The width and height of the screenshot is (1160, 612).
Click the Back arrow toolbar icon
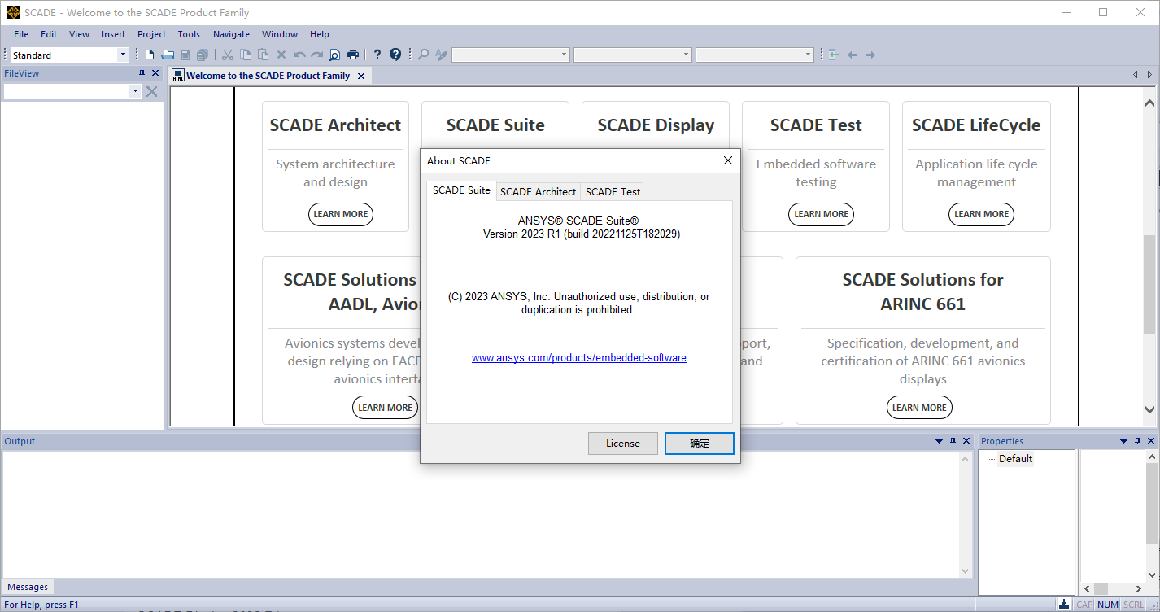click(853, 55)
